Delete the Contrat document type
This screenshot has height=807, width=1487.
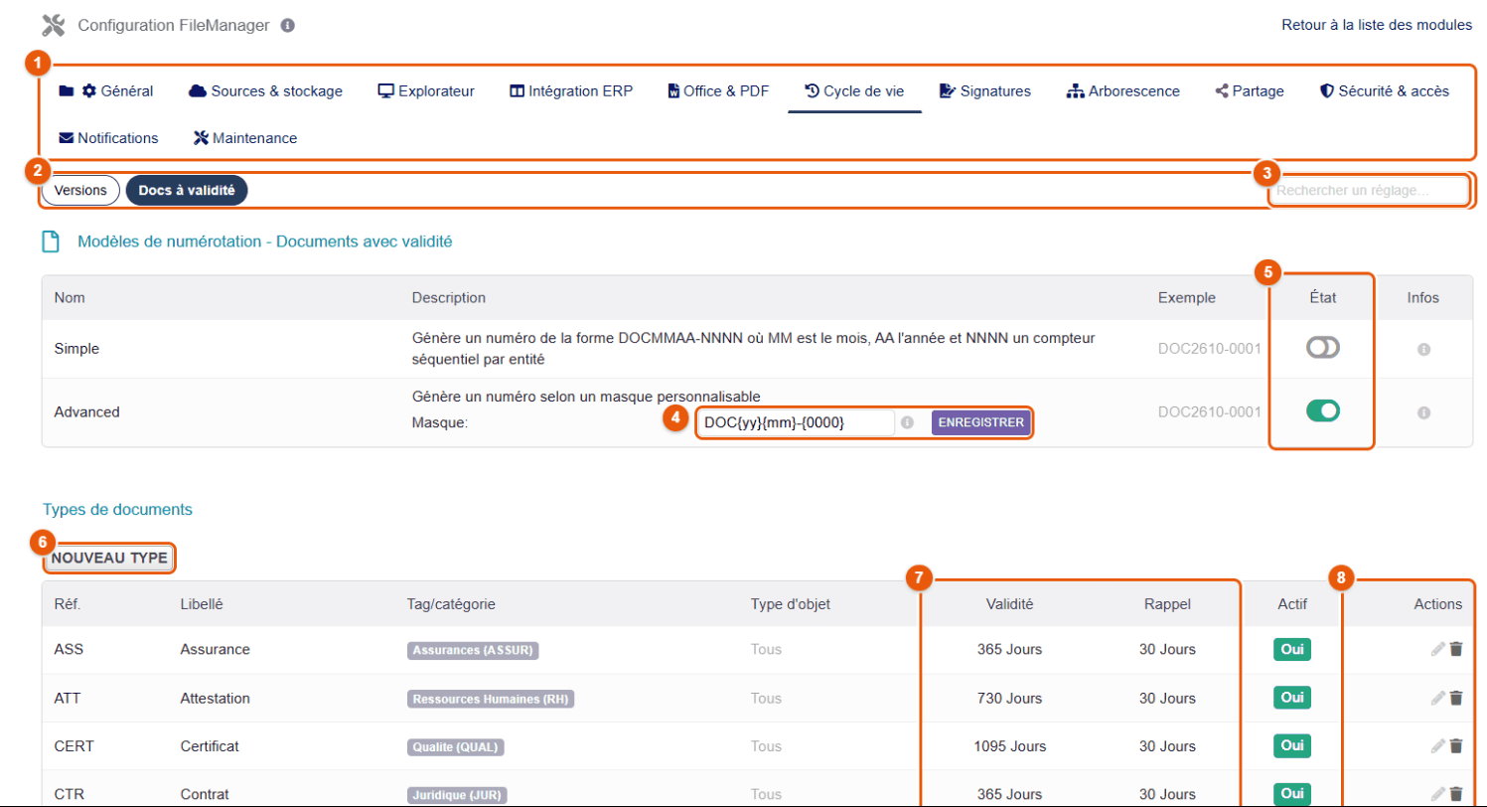pyautogui.click(x=1456, y=793)
